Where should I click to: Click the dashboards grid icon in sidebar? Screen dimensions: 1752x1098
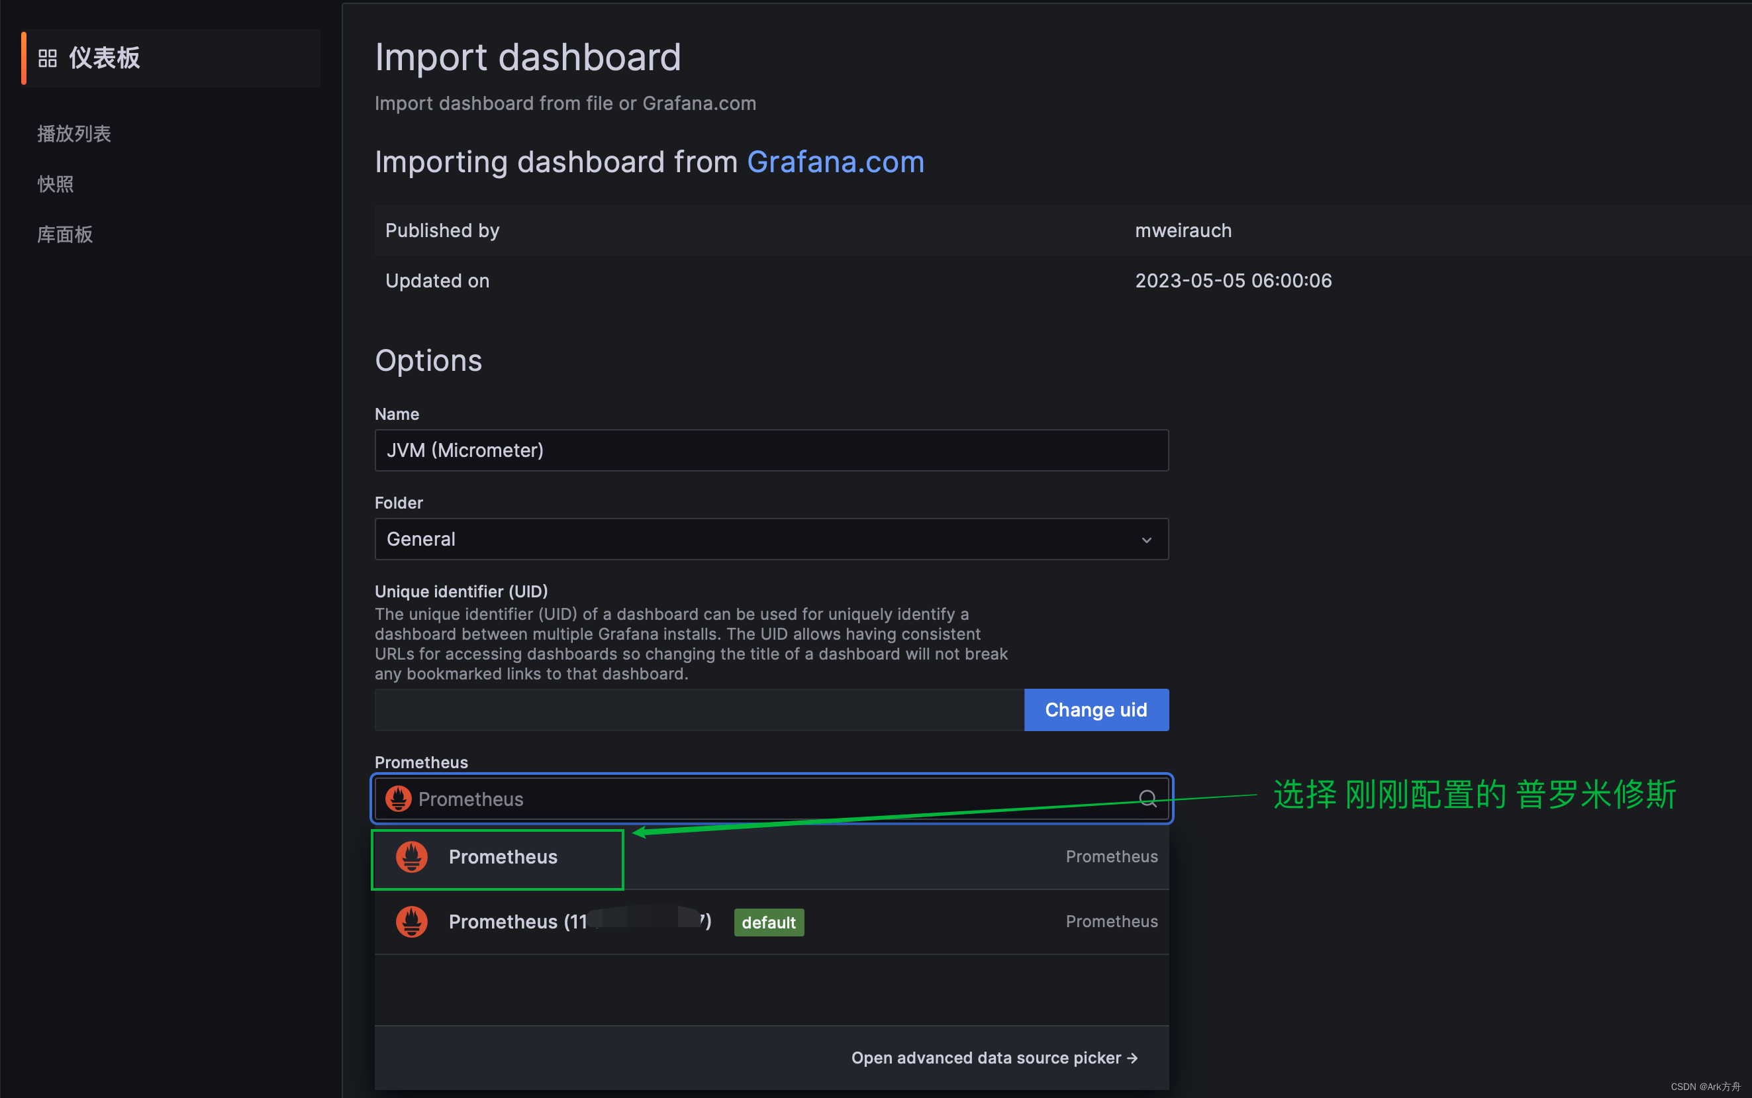coord(47,58)
